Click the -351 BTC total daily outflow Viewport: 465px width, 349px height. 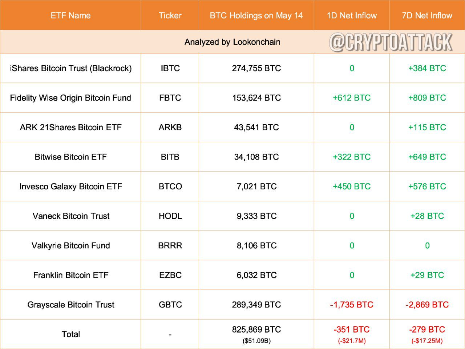pyautogui.click(x=352, y=330)
